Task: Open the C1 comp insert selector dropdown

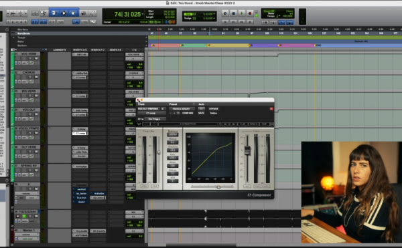Action: click(x=151, y=113)
